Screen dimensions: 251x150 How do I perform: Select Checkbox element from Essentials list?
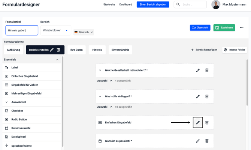[x=17, y=111]
